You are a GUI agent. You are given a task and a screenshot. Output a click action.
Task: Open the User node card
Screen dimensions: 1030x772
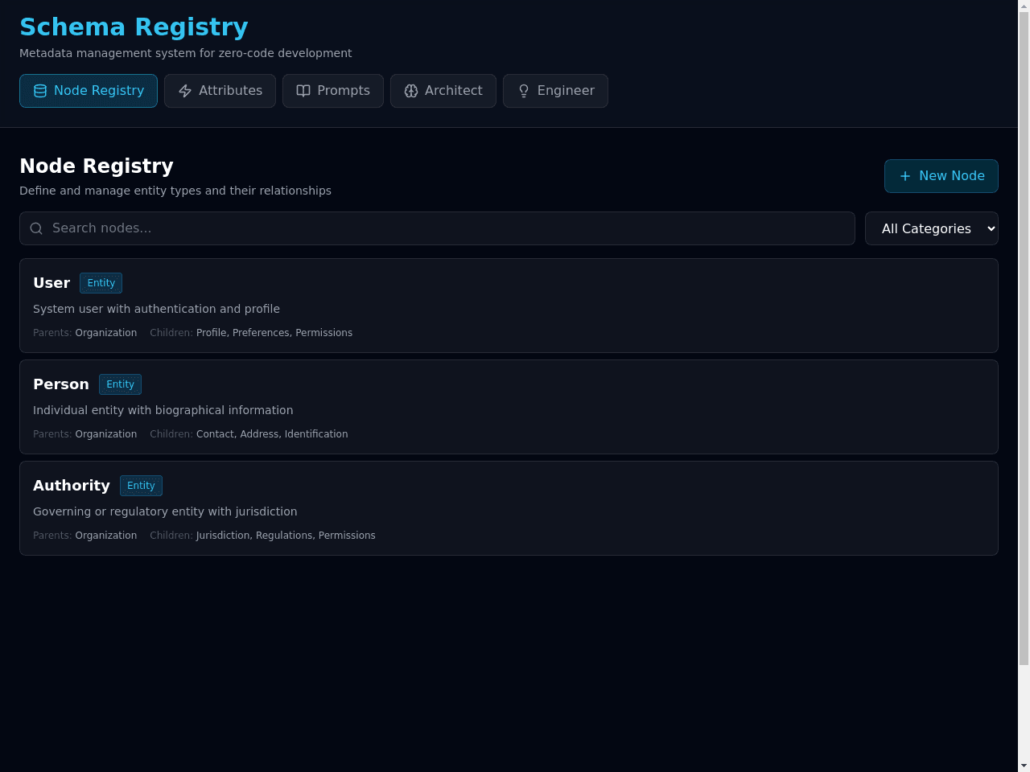pyautogui.click(x=509, y=306)
